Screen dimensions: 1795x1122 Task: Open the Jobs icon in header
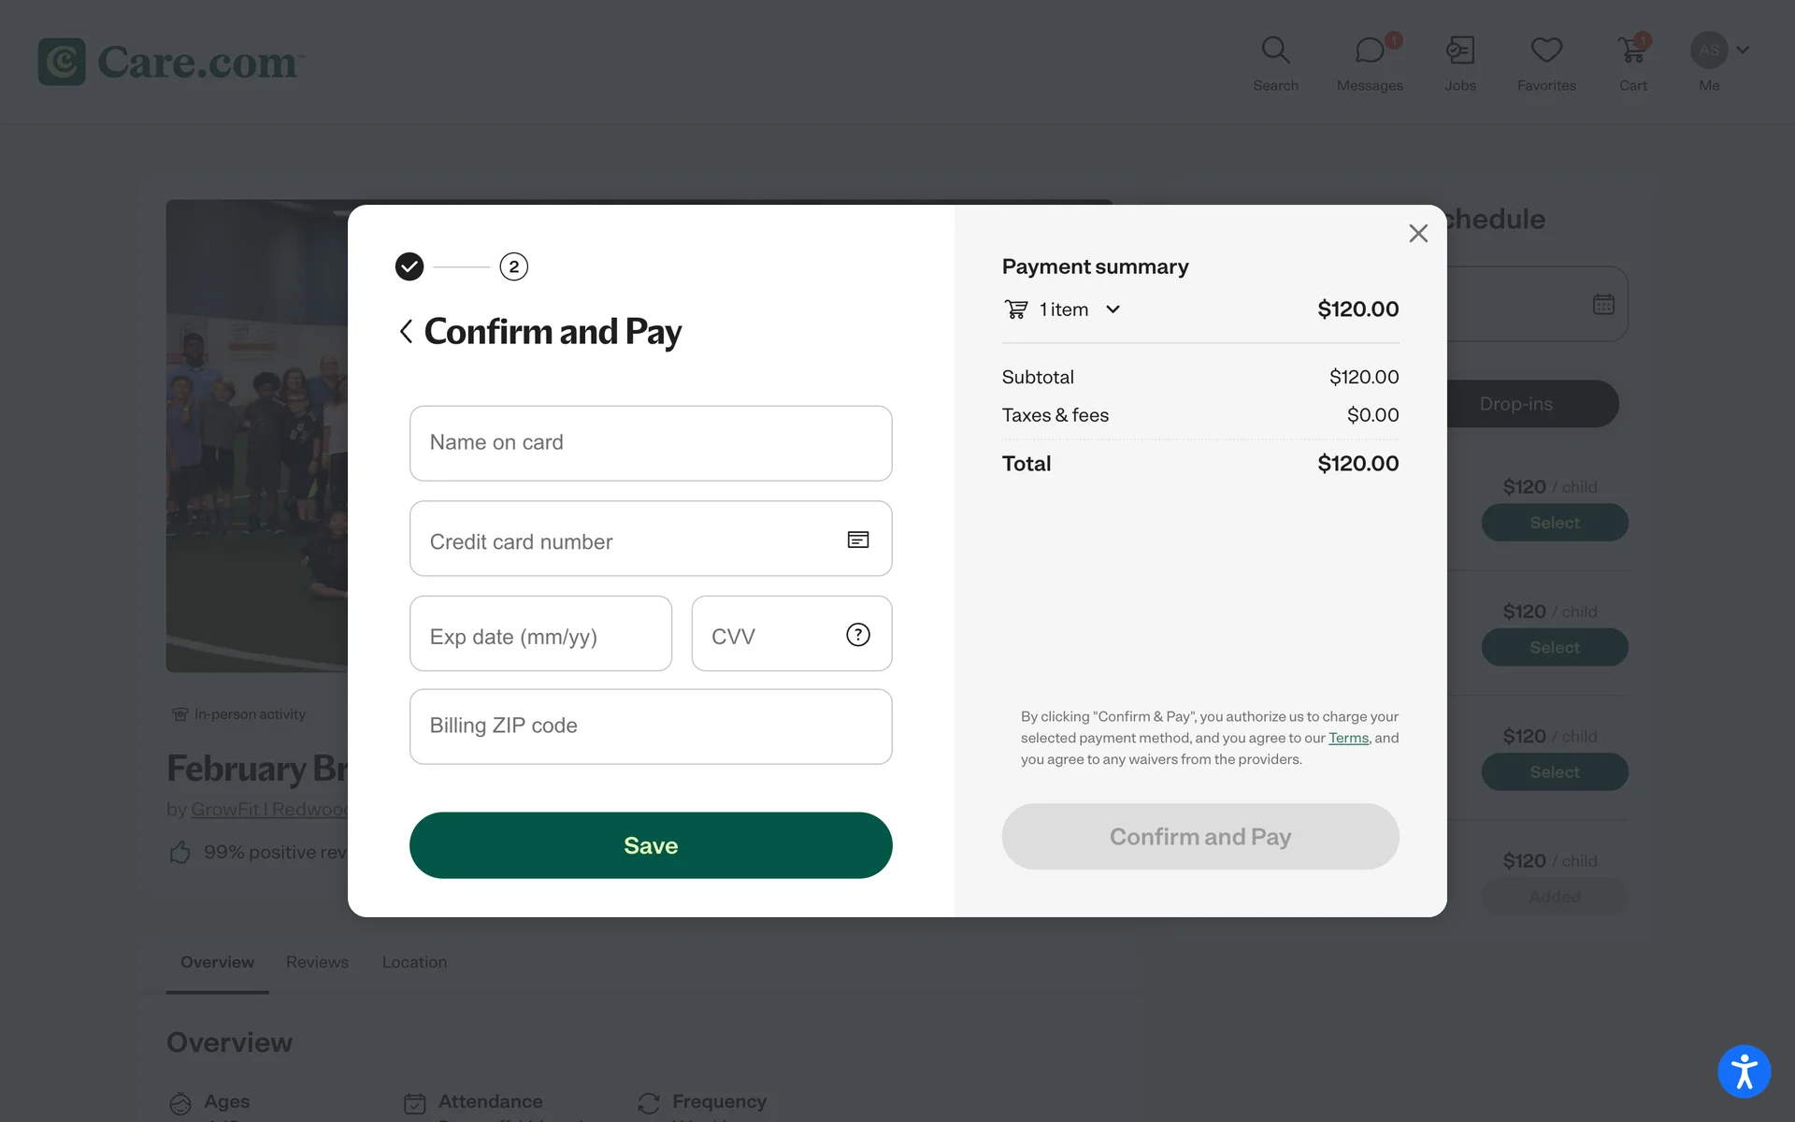coord(1459,50)
